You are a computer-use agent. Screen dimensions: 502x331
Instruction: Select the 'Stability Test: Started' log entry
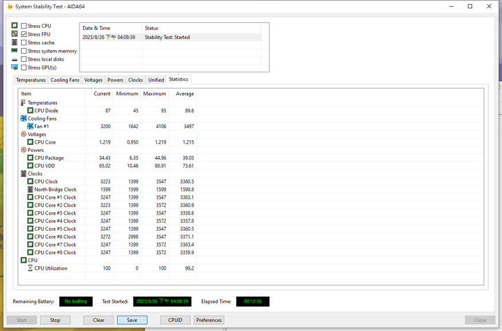coord(171,37)
